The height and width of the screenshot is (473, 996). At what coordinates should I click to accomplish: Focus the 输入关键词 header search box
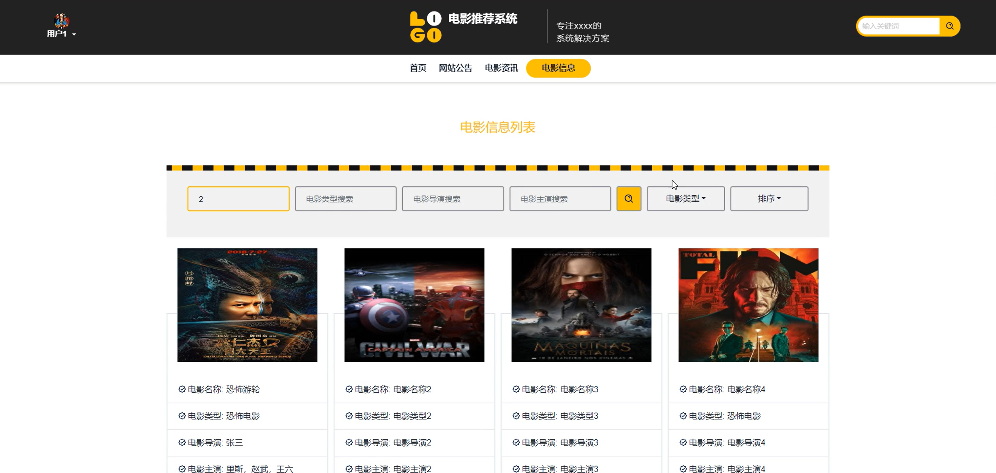(x=898, y=26)
